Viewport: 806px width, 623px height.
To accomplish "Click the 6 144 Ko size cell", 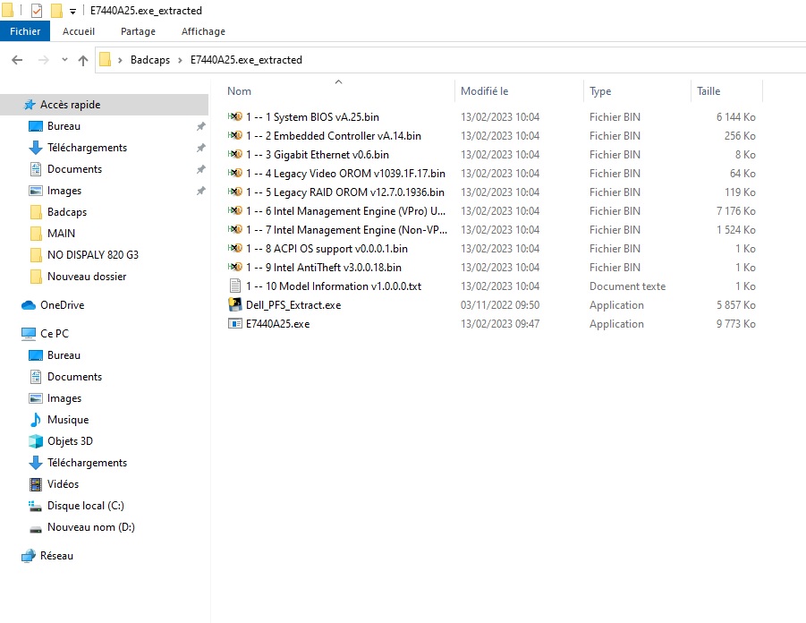I will click(x=735, y=117).
